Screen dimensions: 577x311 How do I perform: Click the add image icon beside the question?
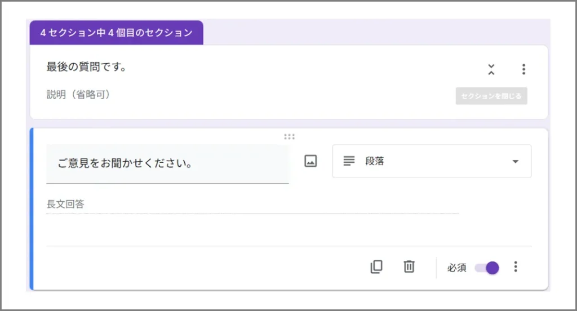coord(310,161)
